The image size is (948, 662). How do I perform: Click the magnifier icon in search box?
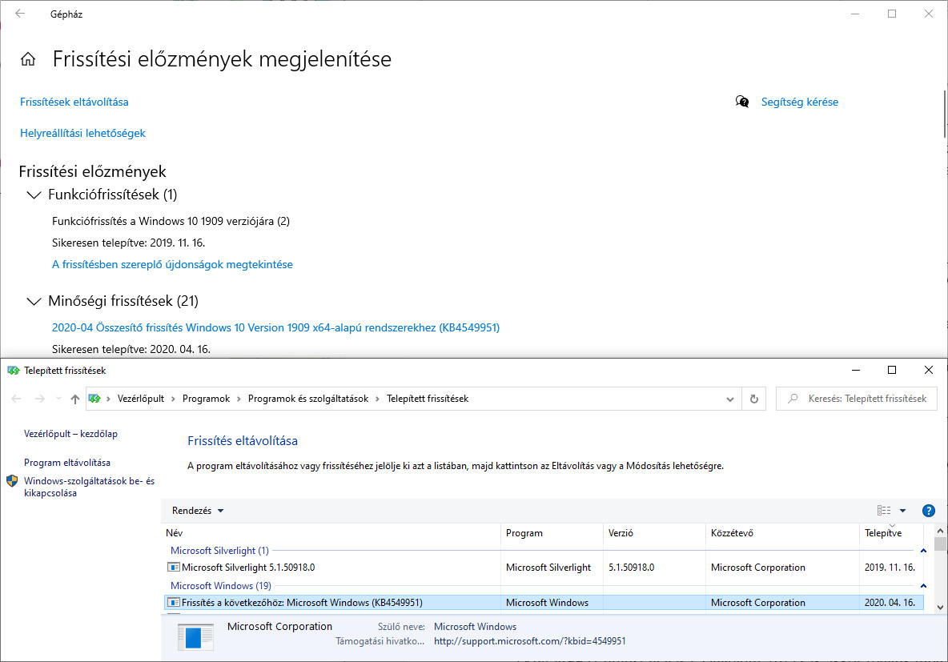(x=793, y=399)
